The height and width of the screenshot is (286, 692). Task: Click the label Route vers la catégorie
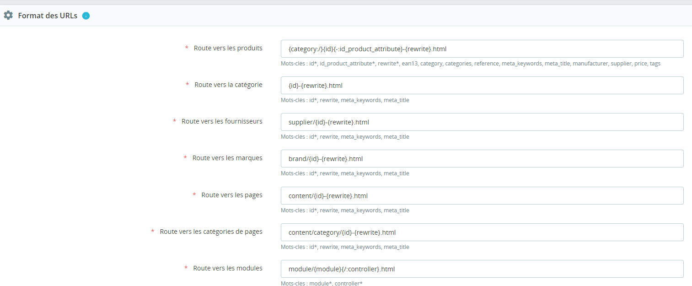pos(228,85)
